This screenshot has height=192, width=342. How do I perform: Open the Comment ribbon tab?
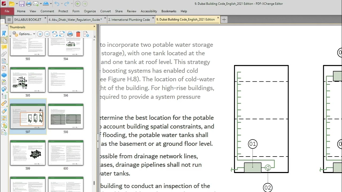(47, 11)
